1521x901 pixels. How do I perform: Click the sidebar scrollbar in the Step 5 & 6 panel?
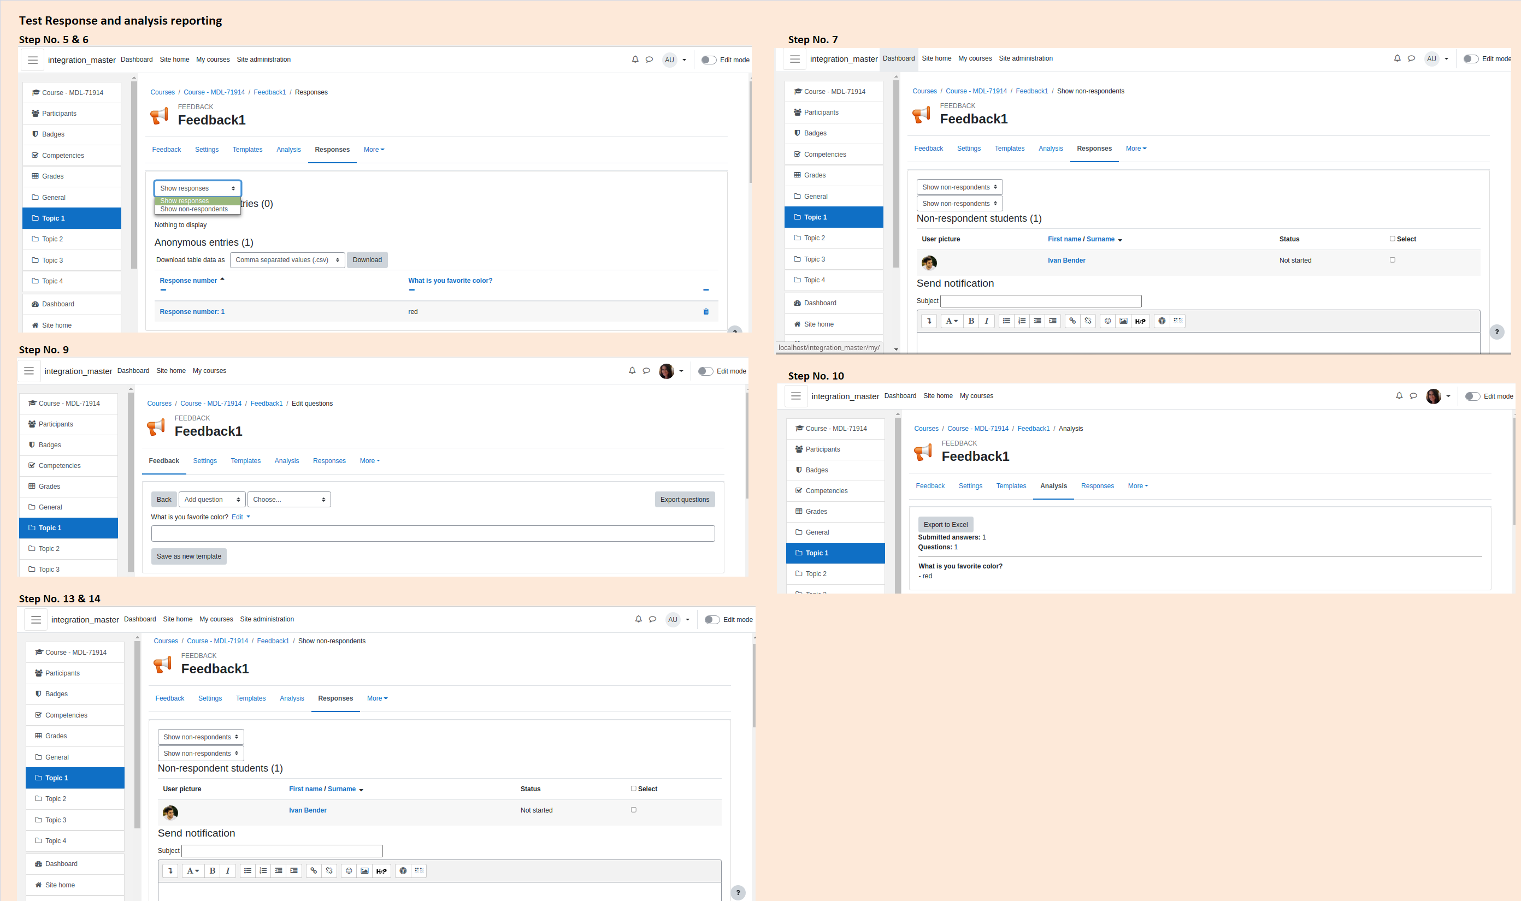(x=134, y=175)
